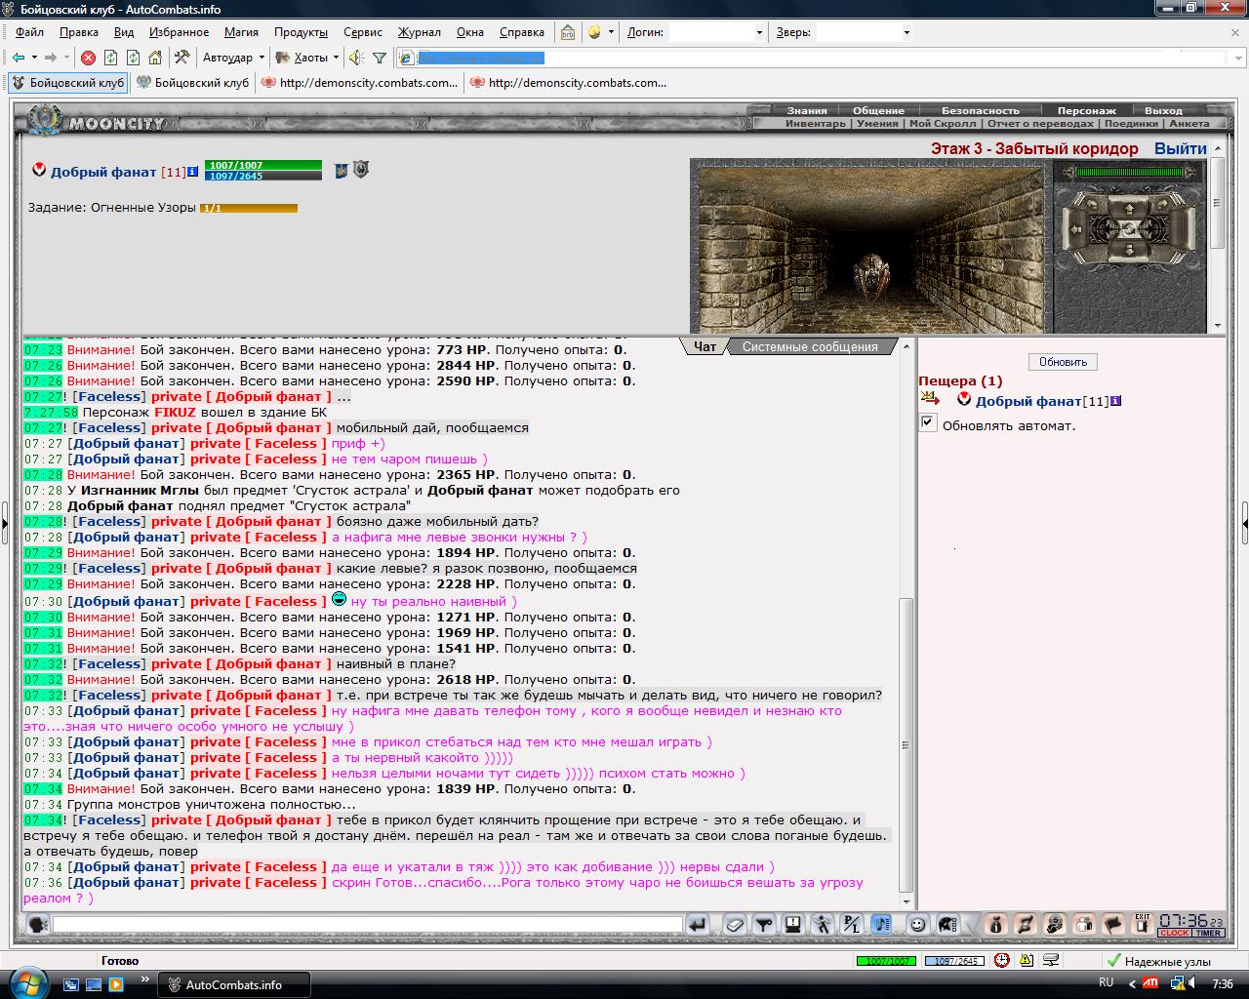Click the home page icon in toolbar

coord(155,58)
